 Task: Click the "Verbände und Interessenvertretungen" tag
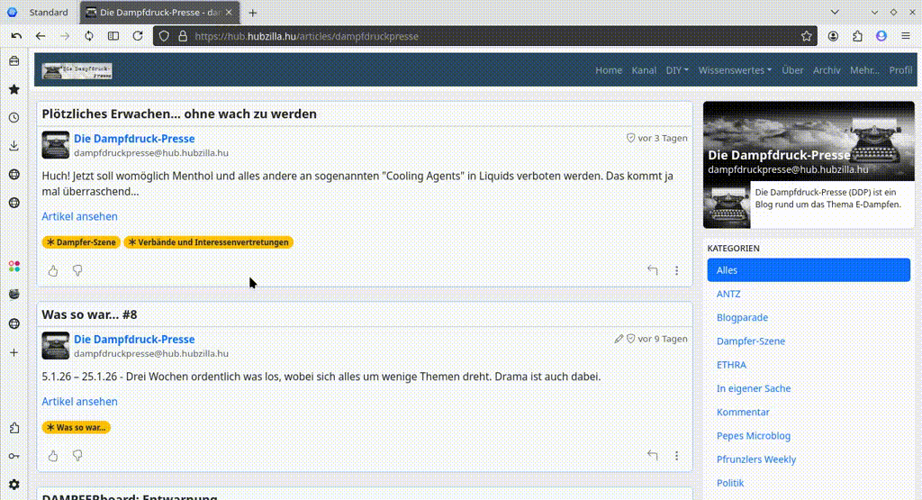(x=208, y=242)
